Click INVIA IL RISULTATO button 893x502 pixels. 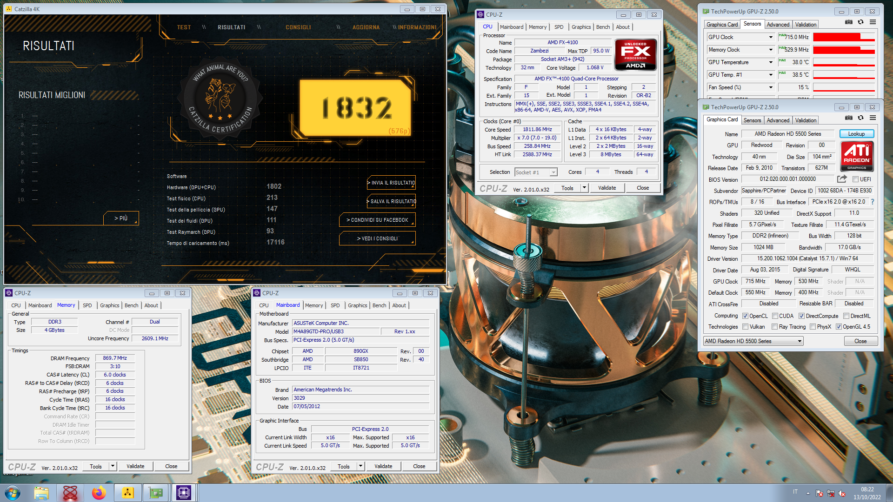click(391, 183)
